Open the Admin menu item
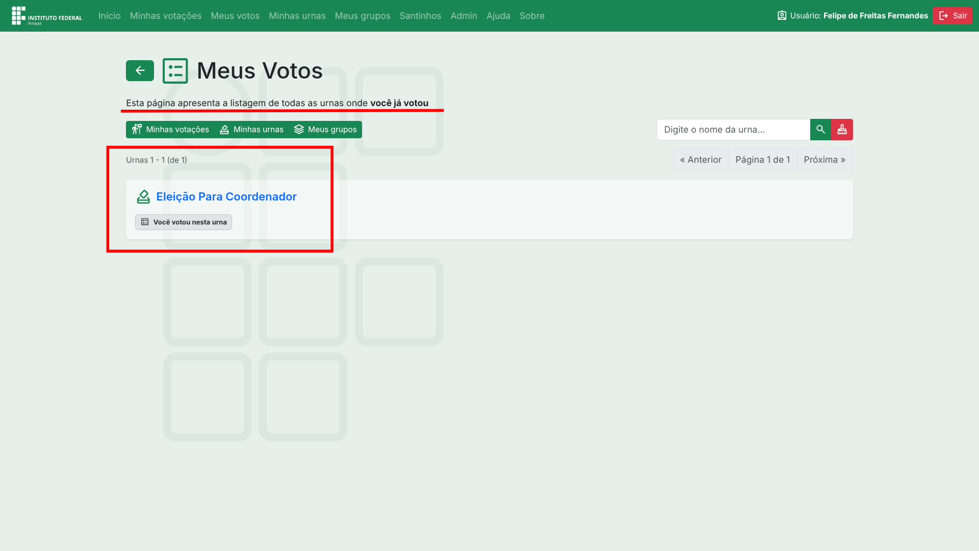 pos(463,16)
